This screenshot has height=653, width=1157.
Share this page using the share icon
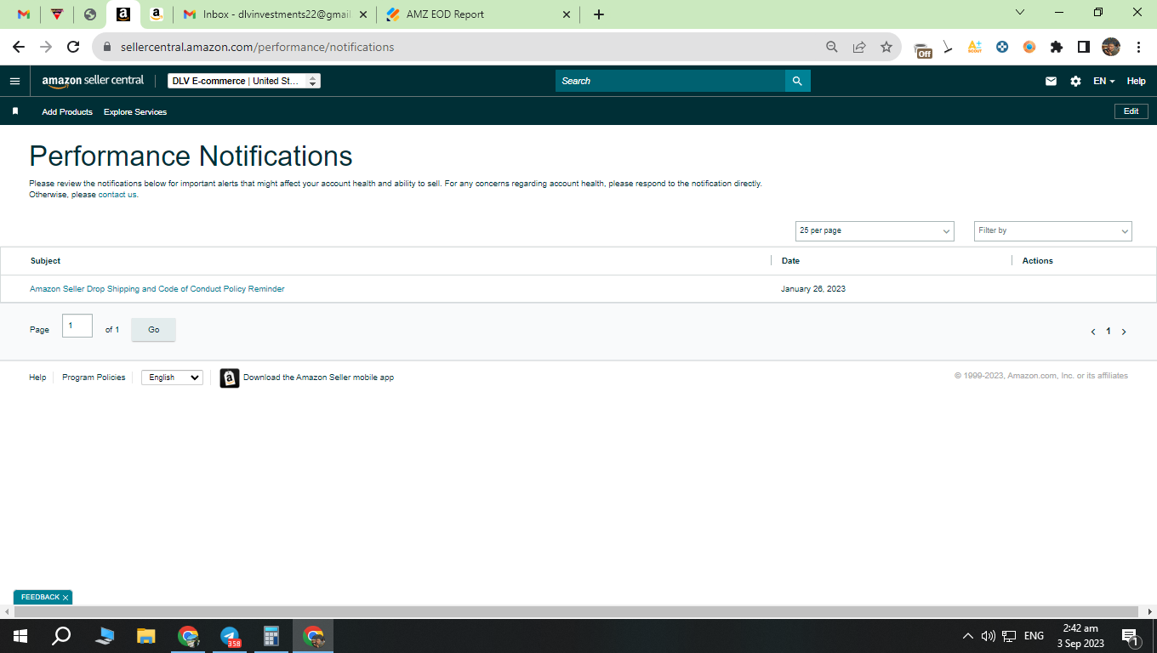[x=859, y=47]
